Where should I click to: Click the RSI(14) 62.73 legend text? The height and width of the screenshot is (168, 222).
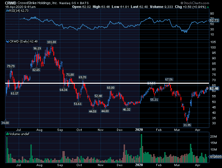19,10
